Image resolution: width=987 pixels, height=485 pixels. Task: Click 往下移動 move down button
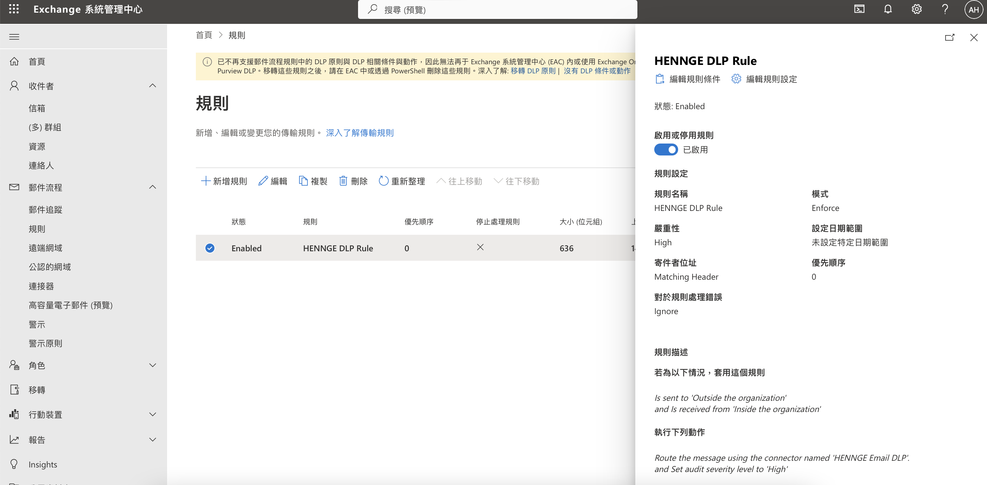click(x=516, y=181)
